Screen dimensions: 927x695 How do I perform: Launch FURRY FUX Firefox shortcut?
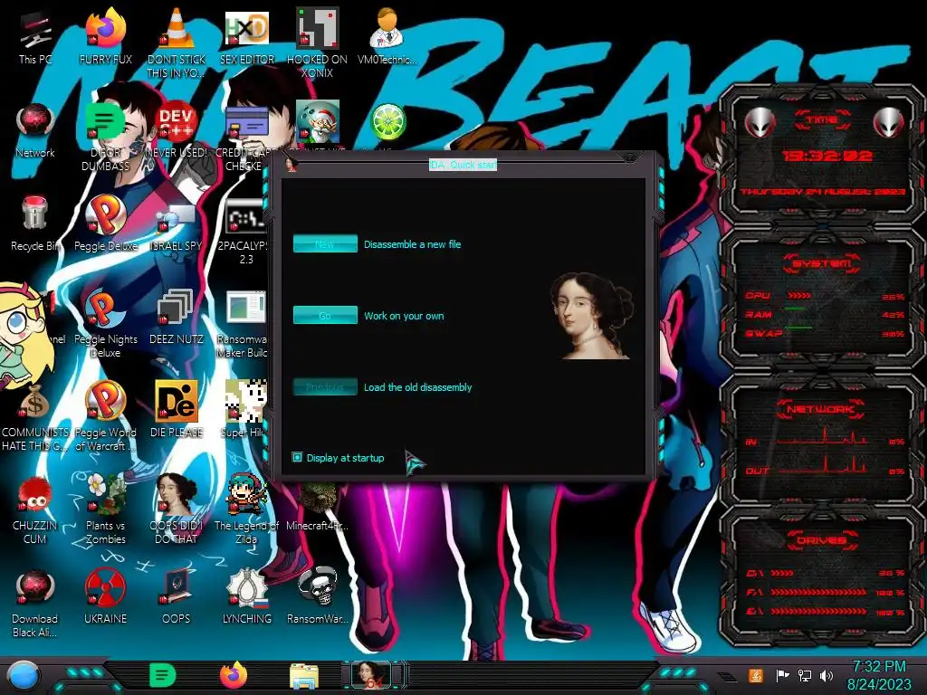[105, 35]
